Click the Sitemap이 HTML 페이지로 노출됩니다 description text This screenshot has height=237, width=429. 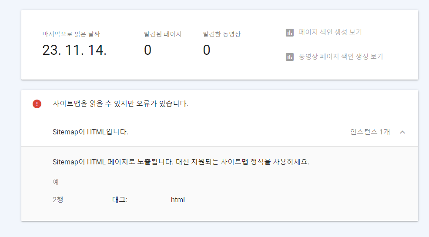click(x=181, y=162)
